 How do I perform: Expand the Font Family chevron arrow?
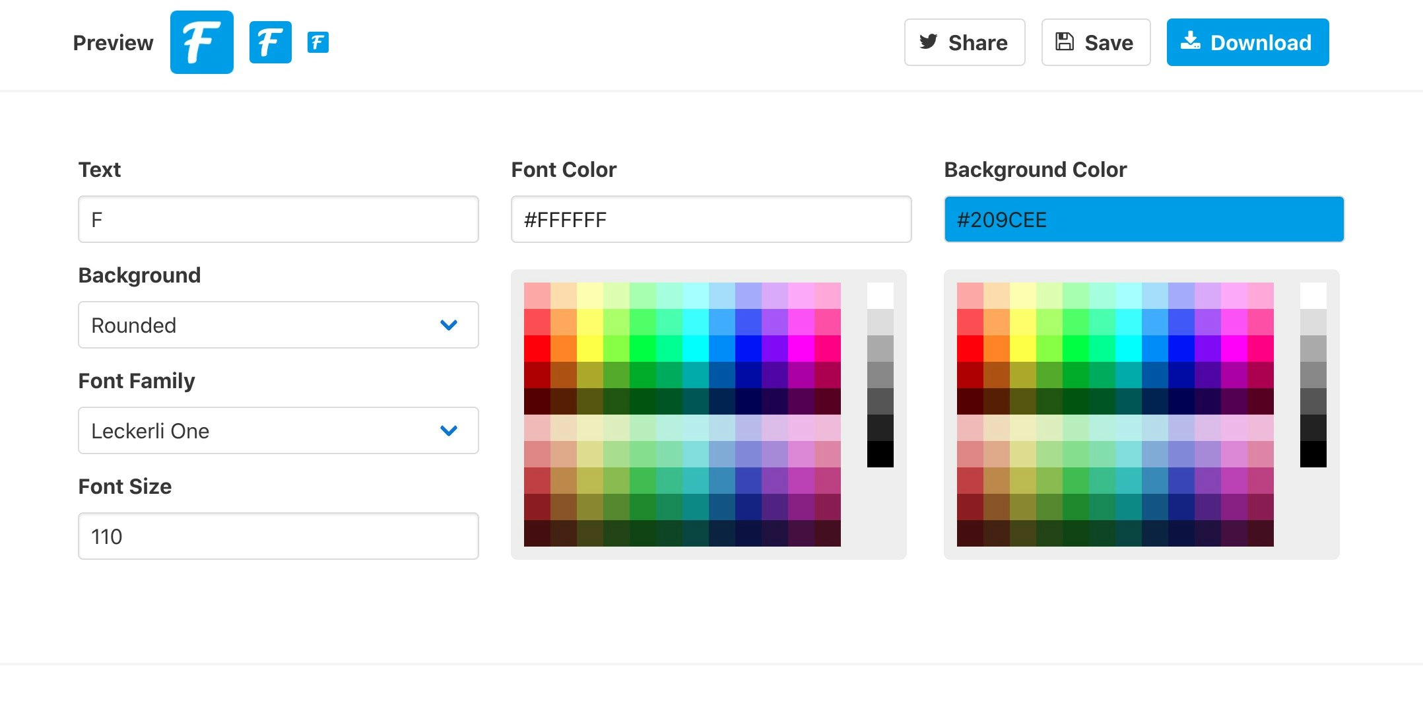(449, 430)
